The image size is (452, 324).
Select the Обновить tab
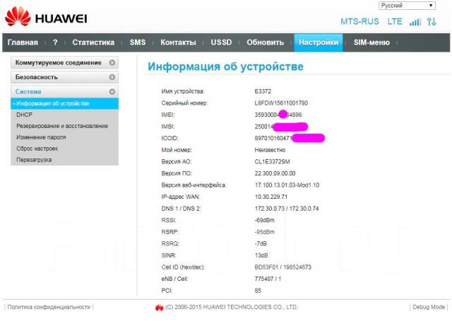(266, 42)
